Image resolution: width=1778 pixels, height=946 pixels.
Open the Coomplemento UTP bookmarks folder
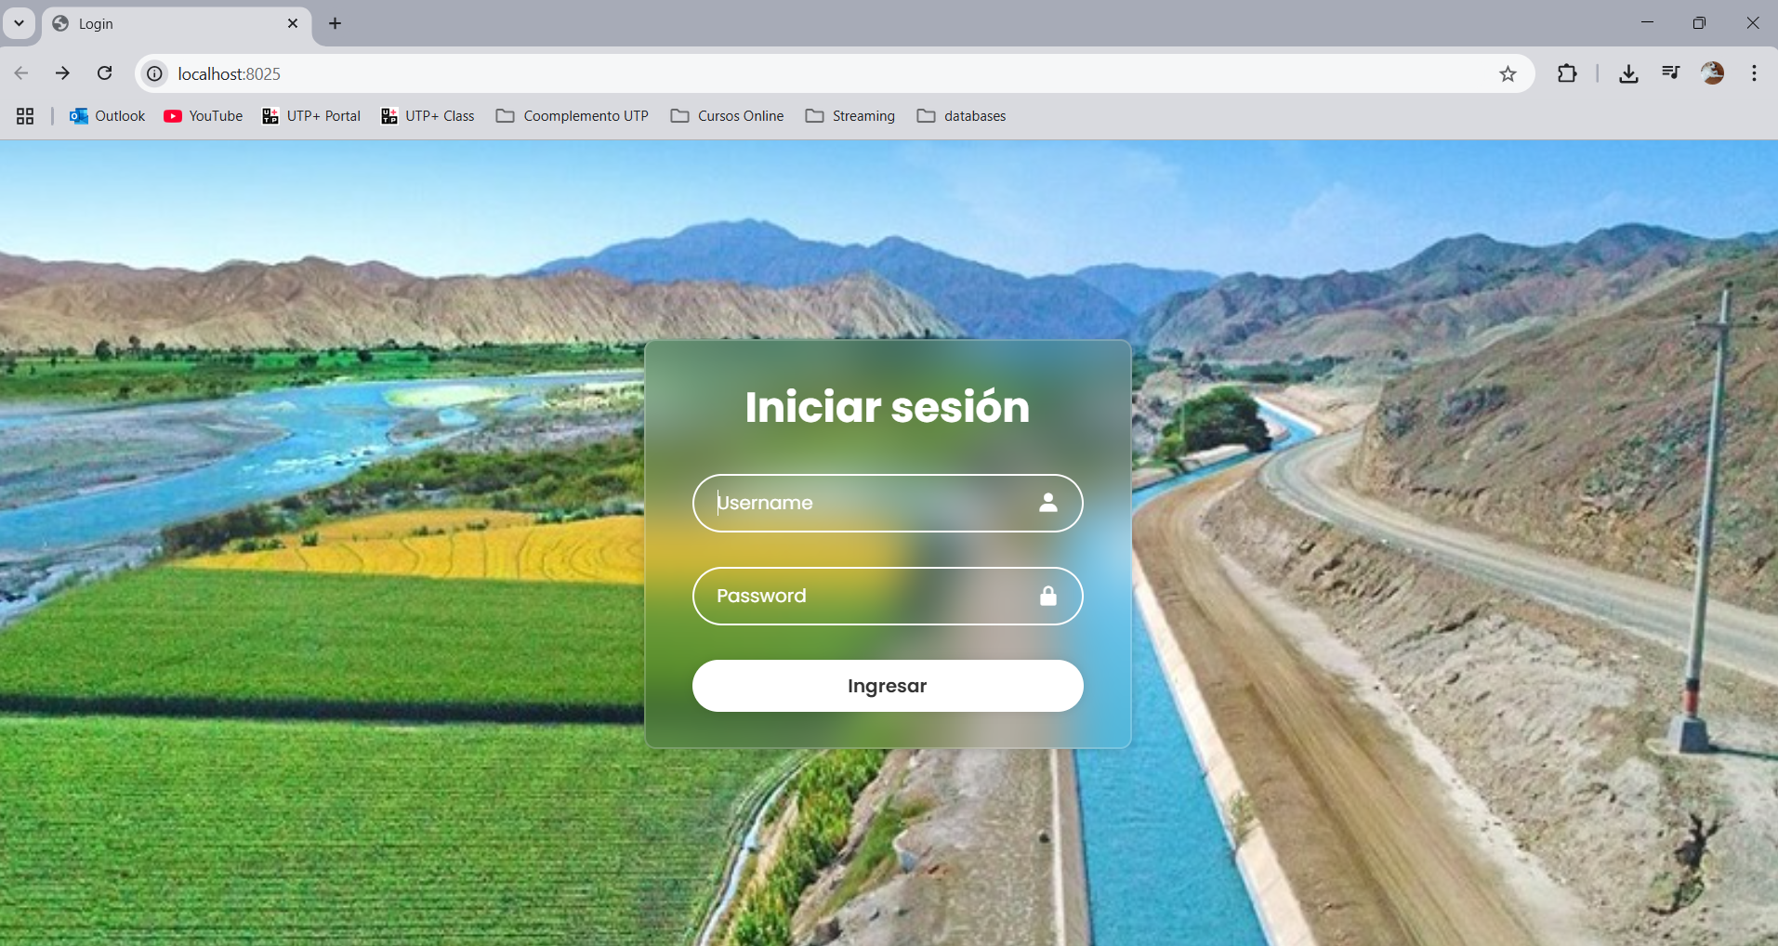[x=573, y=116]
